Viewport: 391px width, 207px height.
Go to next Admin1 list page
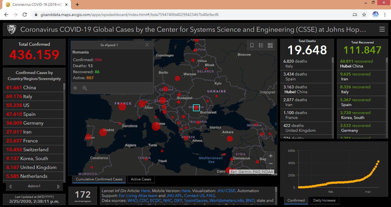[x=58, y=186]
